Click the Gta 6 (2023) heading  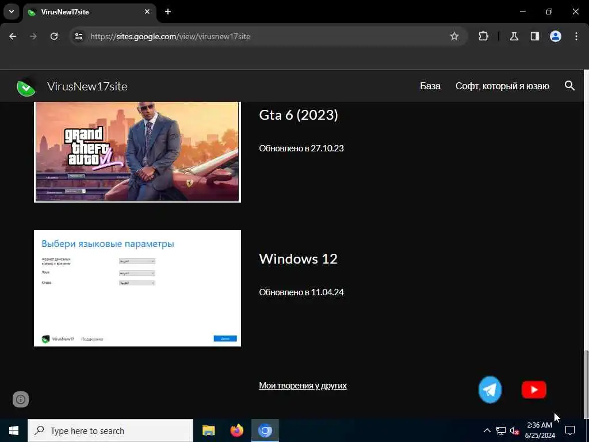click(x=299, y=115)
